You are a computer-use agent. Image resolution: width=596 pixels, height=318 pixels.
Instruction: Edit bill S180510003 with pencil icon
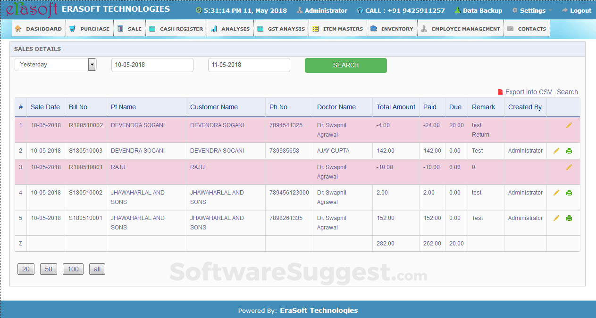tap(556, 151)
